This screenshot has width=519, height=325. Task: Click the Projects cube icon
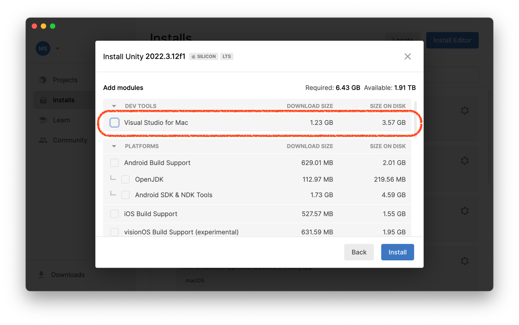point(43,80)
